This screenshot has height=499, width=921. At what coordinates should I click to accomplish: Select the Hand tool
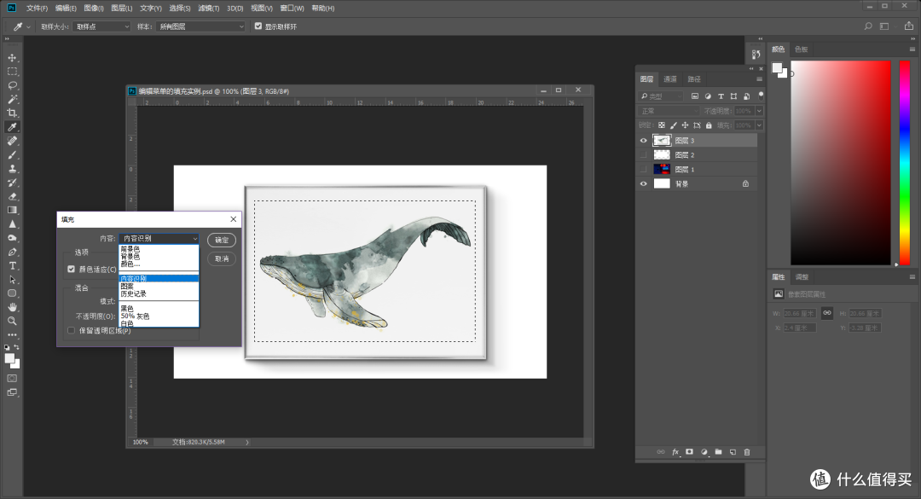[x=12, y=307]
